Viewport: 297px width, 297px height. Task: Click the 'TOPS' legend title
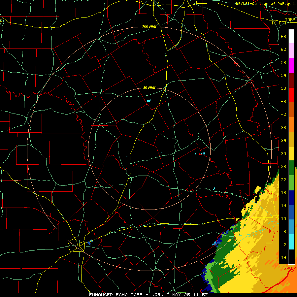(290, 20)
